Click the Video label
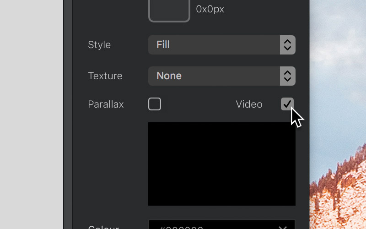The width and height of the screenshot is (366, 229). 249,104
